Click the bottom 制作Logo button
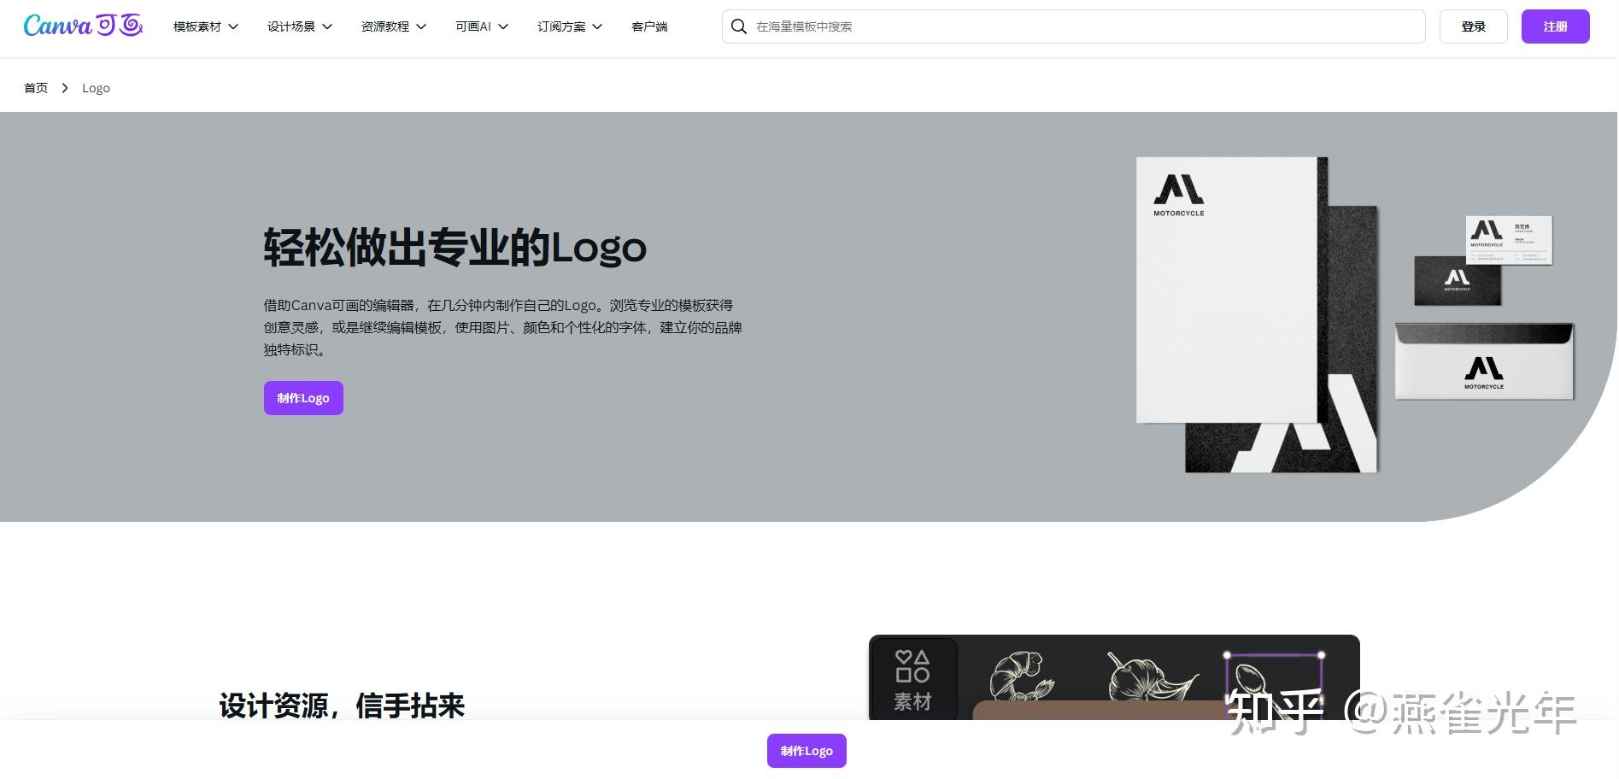1619x779 pixels. (806, 751)
